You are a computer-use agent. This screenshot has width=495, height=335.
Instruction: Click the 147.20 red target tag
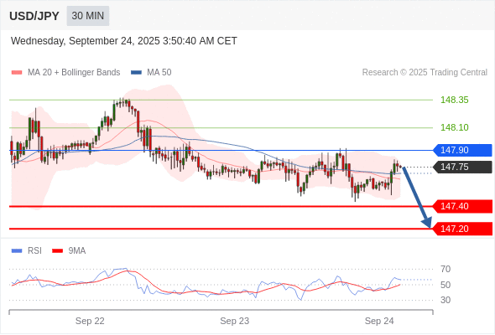tap(462, 229)
